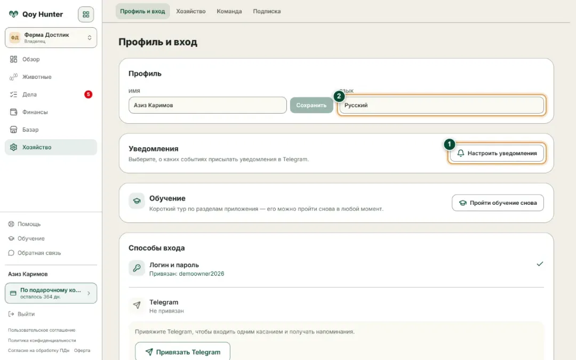
Task: Click the Логин и пароль row title
Action: click(174, 265)
